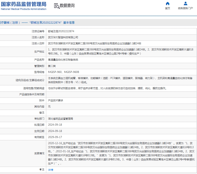
Task: Open the government service portal person icon
Action: click(x=186, y=4)
